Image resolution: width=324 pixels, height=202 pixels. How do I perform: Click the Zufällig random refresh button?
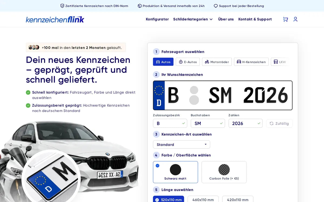279,123
